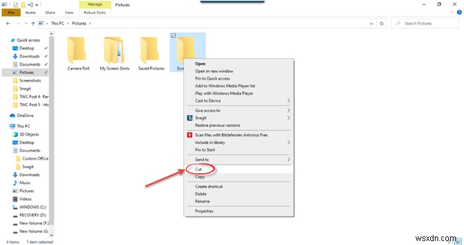Click the Search Pictures field
The image size is (464, 245).
425,23
